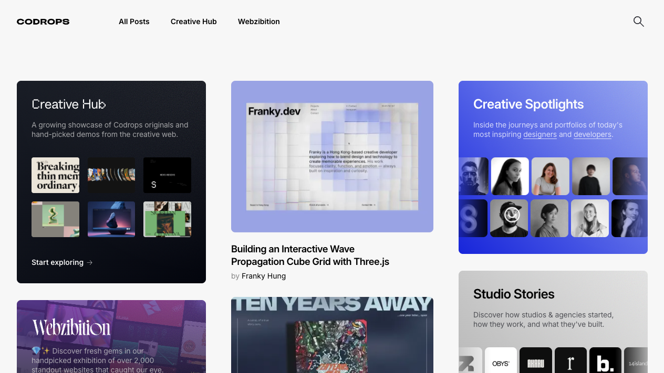Open the search magnifier icon
The width and height of the screenshot is (664, 373).
click(x=638, y=22)
